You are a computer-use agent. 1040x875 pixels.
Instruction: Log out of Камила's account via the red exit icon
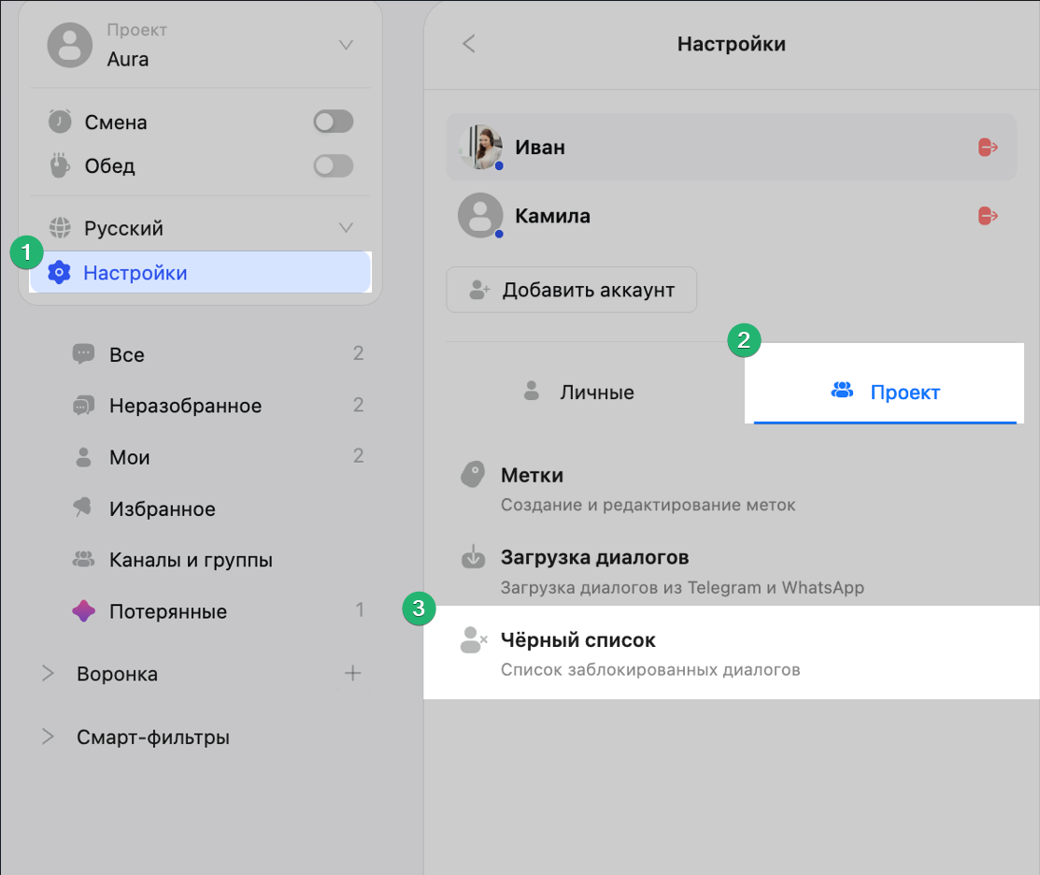pos(988,216)
